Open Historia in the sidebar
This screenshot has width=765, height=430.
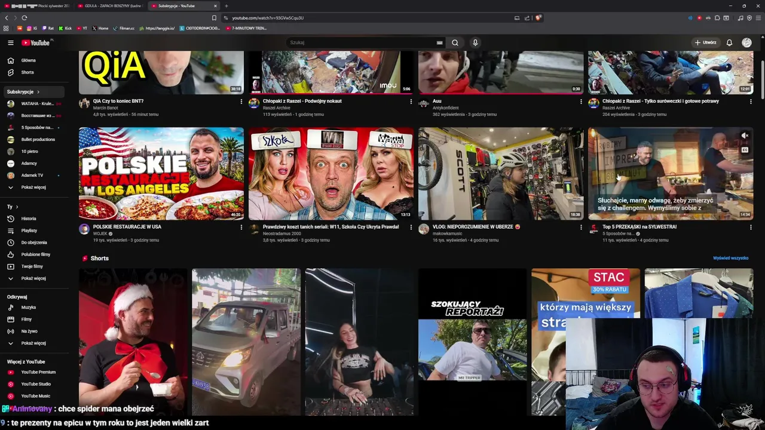point(33,219)
